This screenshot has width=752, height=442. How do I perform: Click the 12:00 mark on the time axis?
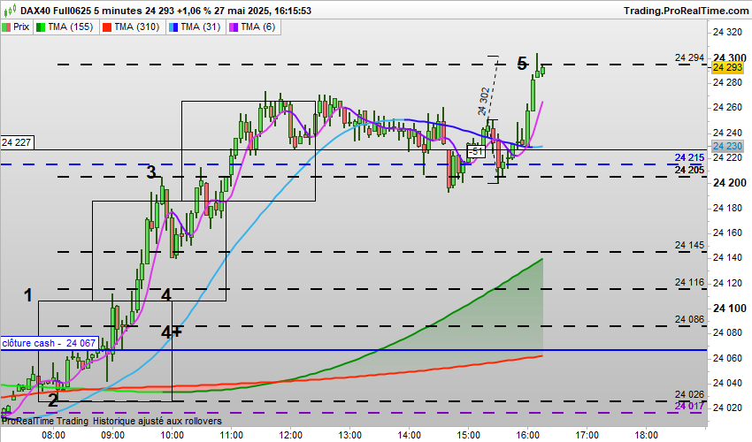(x=291, y=435)
